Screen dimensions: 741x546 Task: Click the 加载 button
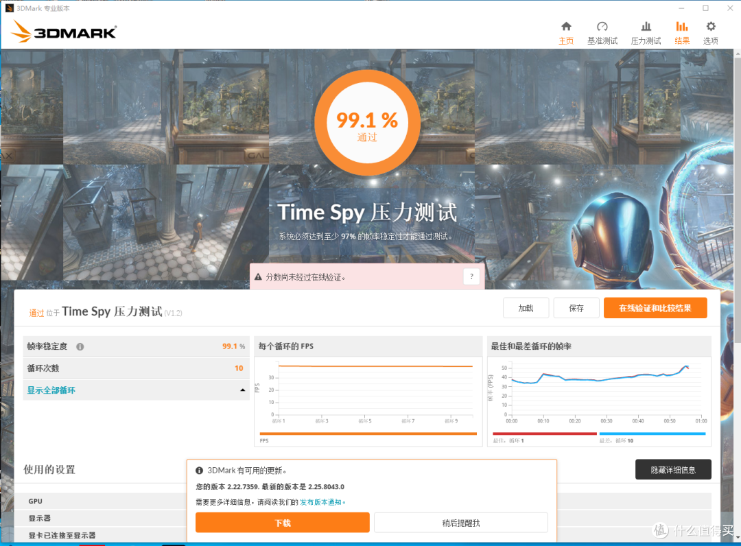526,308
